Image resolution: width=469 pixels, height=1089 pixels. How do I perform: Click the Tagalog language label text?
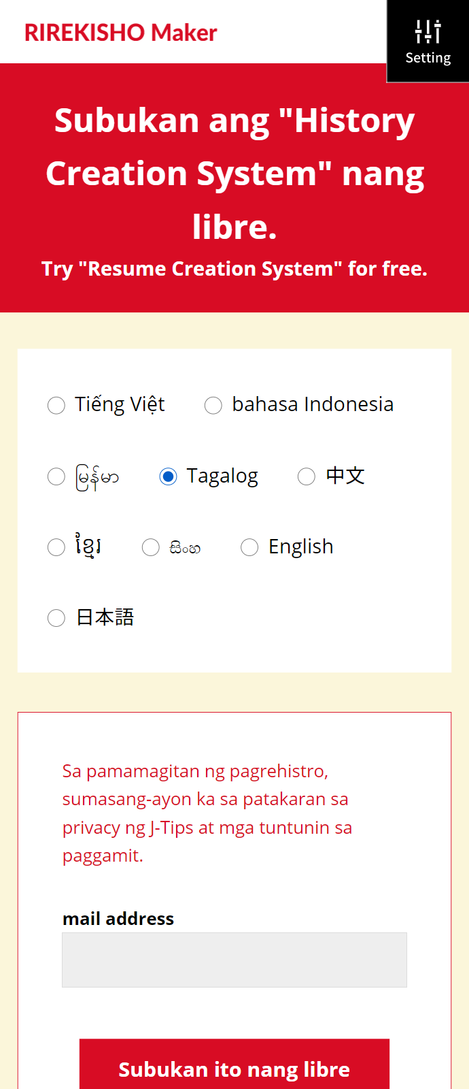(x=222, y=476)
